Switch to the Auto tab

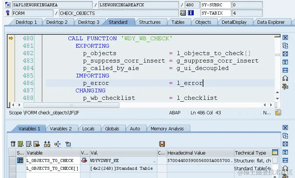[135, 128]
